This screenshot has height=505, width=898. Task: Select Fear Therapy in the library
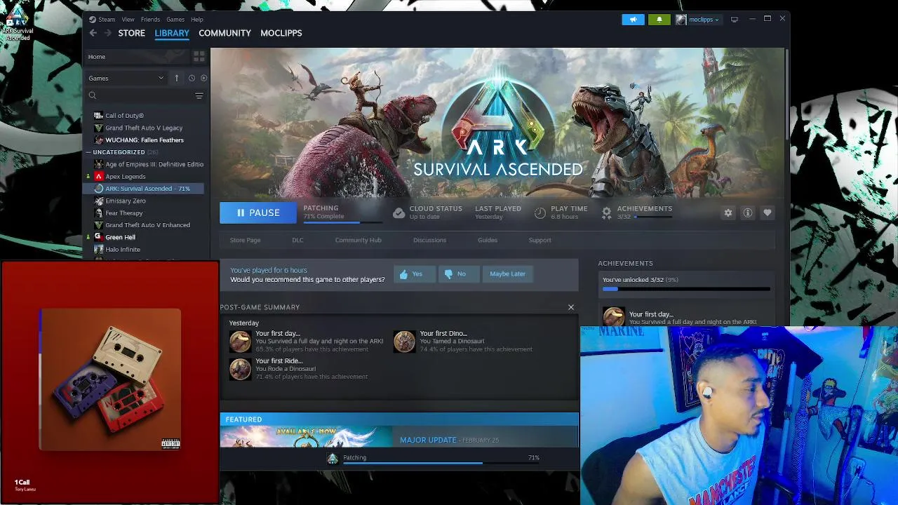(x=124, y=213)
